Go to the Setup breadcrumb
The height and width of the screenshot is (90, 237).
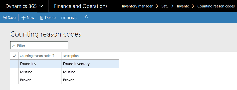click(165, 6)
